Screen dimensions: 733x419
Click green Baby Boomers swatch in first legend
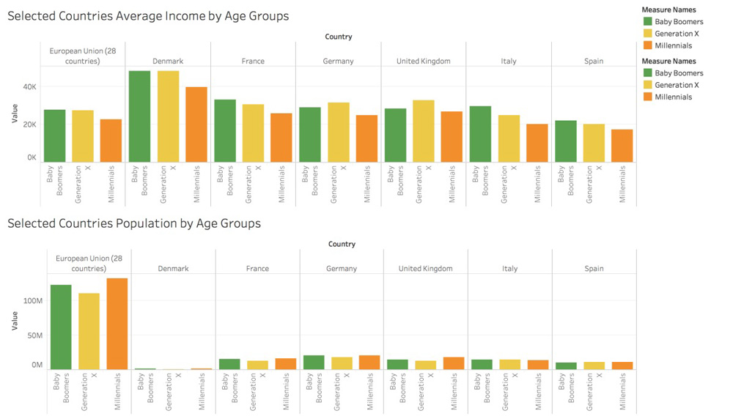647,22
